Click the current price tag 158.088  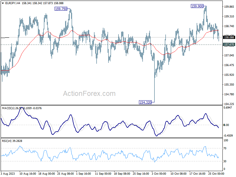pos(229,37)
